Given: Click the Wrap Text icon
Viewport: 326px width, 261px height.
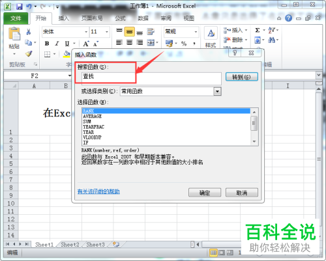Looking at the screenshot, I should click(x=151, y=32).
